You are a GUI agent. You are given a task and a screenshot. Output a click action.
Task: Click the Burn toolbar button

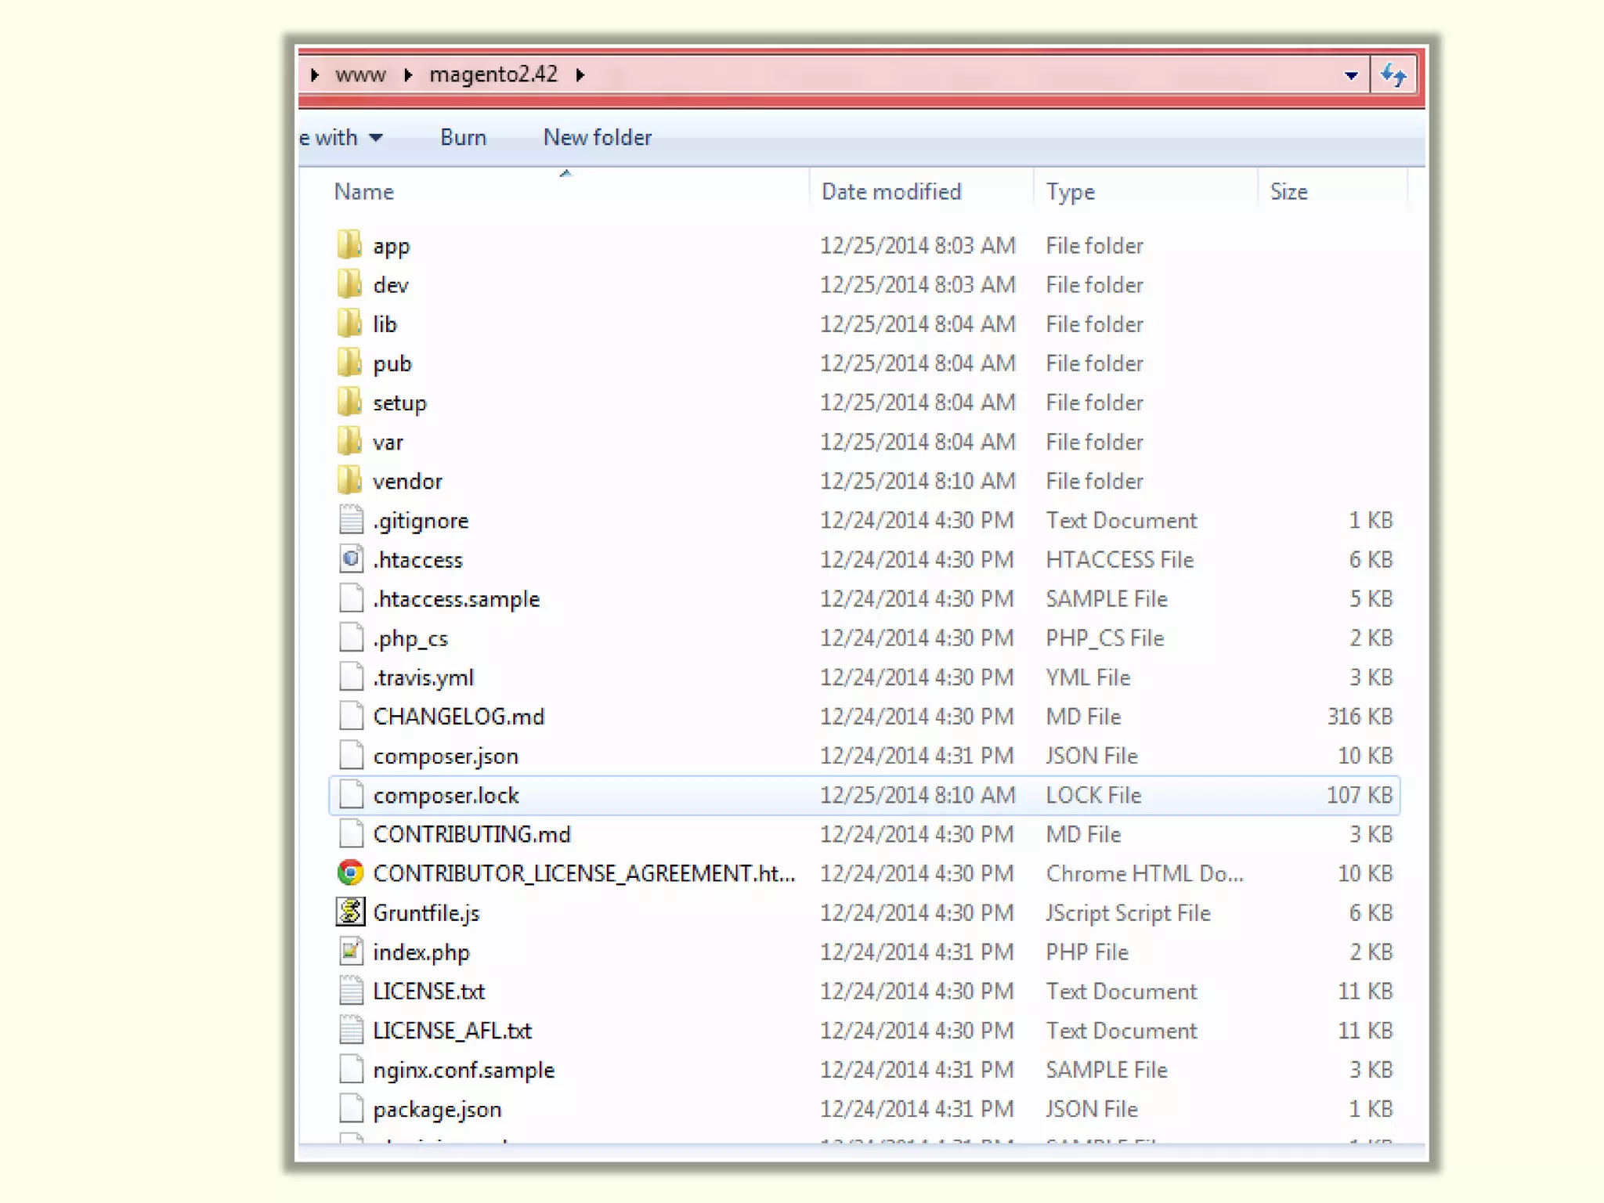click(x=463, y=138)
